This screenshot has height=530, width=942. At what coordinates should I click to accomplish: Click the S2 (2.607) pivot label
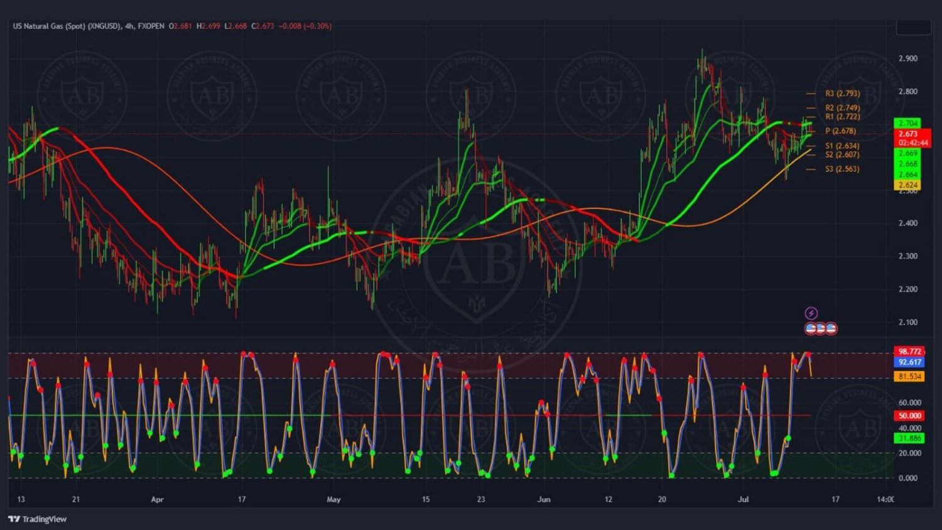843,155
